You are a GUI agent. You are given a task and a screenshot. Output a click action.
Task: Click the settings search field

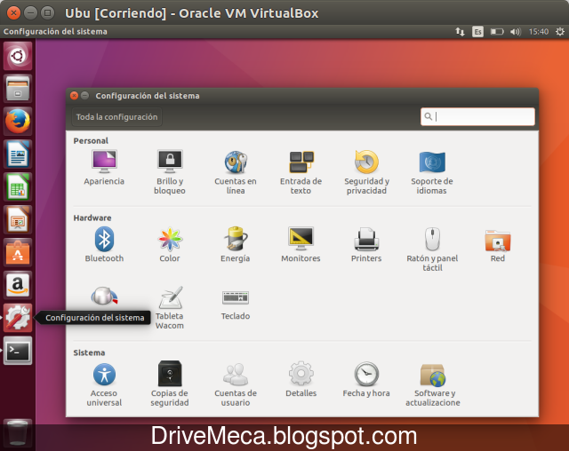[x=477, y=116]
